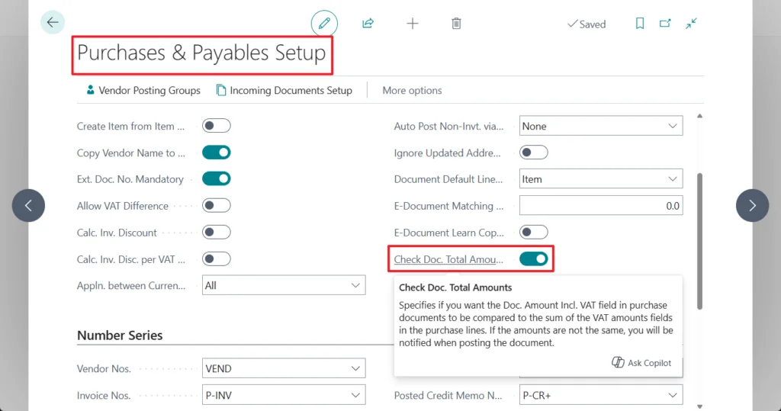Click the E-Document Matching input field
781x411 pixels.
601,206
